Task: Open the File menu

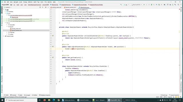Action: pyautogui.click(x=5, y=2)
